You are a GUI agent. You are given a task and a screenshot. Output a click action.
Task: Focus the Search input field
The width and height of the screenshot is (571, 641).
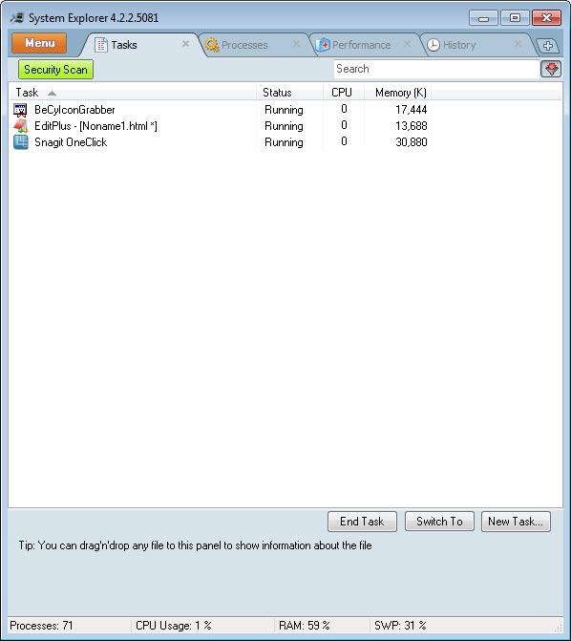click(436, 69)
